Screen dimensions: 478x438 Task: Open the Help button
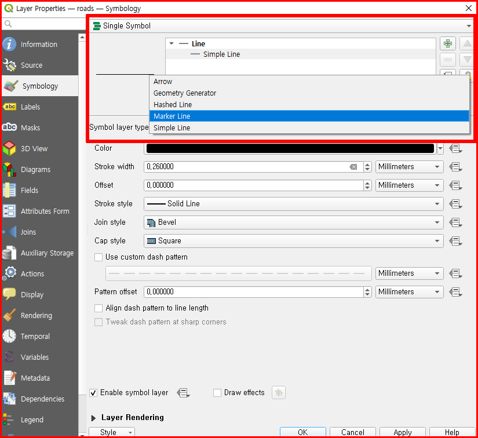pos(452,432)
